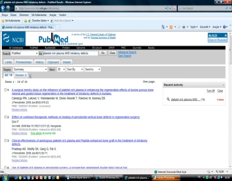Image resolution: width=232 pixels, height=181 pixels.
Task: Open Related Articles link under Camargo PM result
Action: 20,110
